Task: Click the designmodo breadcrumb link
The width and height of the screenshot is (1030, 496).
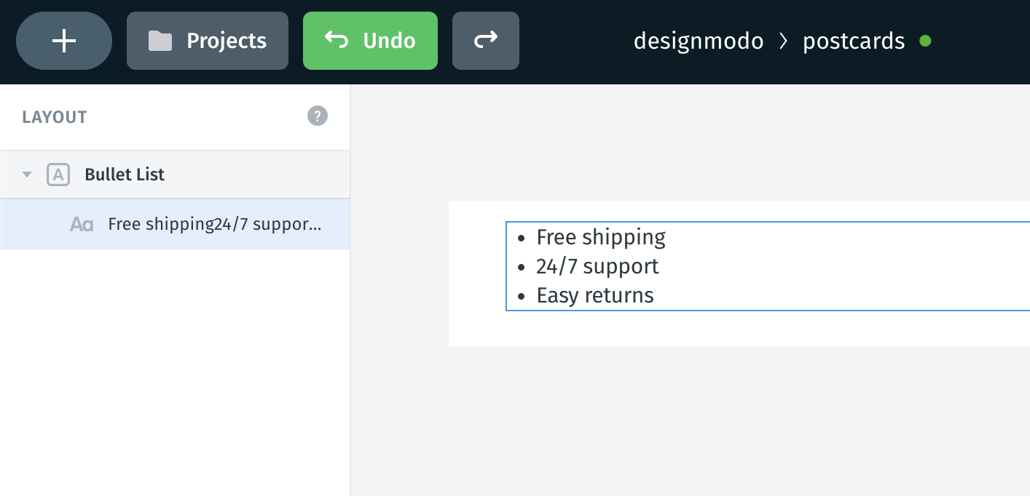Action: pos(699,41)
